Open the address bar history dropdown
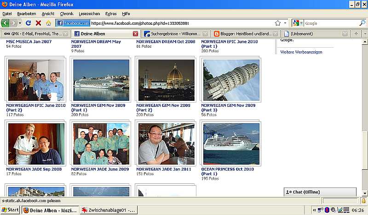 pos(285,23)
